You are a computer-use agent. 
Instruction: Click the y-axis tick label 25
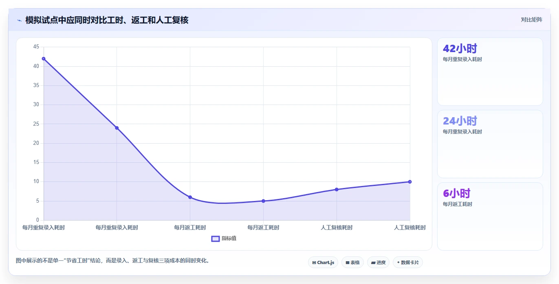(36, 124)
